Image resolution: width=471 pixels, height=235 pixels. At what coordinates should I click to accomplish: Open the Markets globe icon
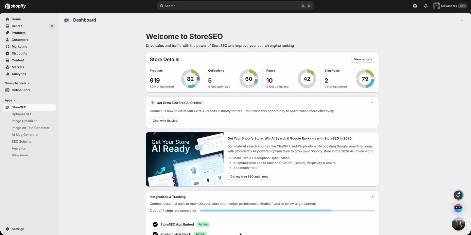click(x=7, y=67)
